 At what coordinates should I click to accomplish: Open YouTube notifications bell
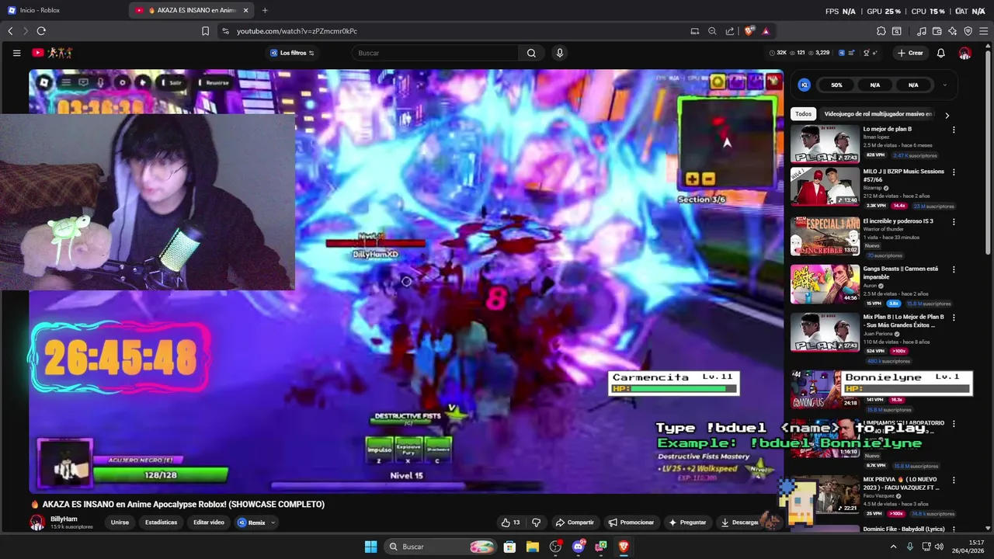(x=940, y=53)
